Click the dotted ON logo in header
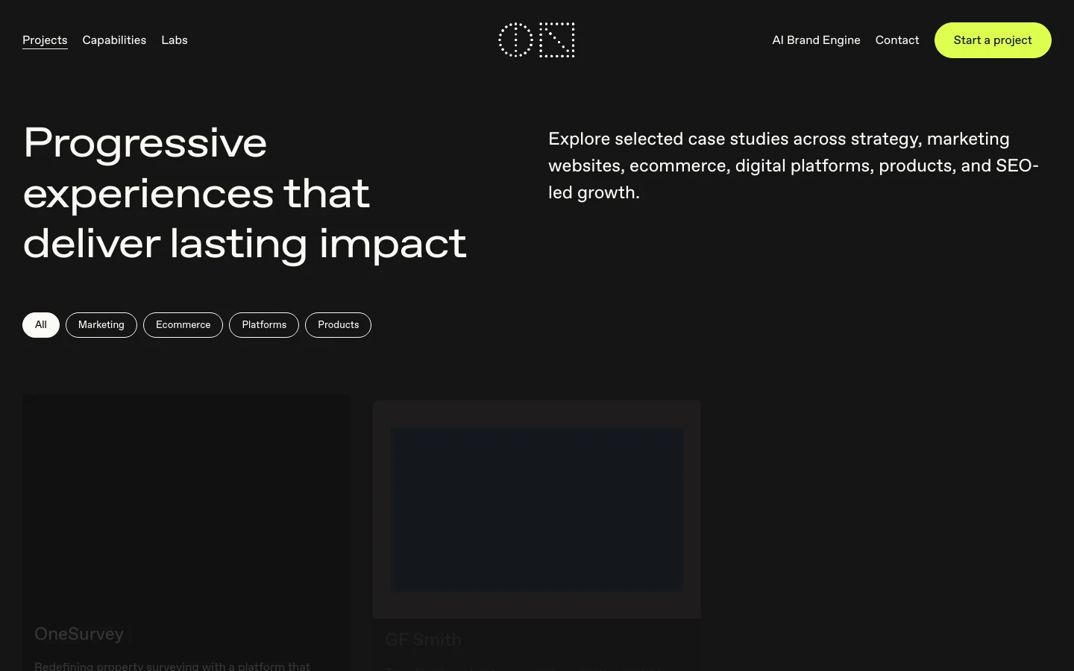The width and height of the screenshot is (1074, 671). point(536,40)
